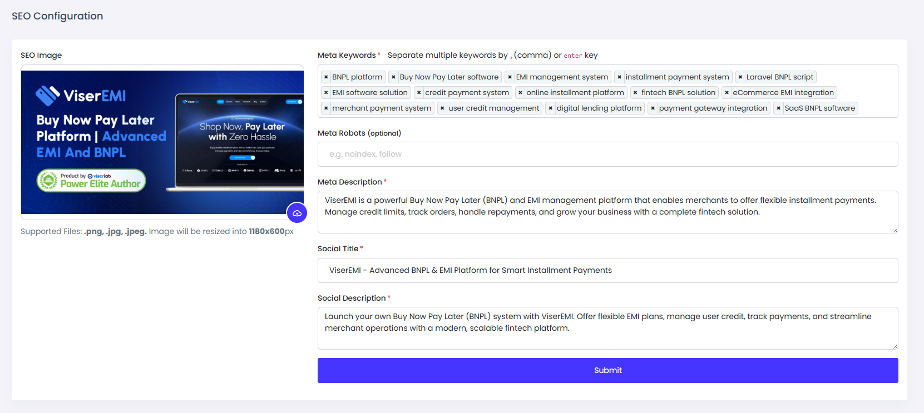Delete the 'credit payment system' keyword tag
This screenshot has width=924, height=413.
(x=419, y=93)
